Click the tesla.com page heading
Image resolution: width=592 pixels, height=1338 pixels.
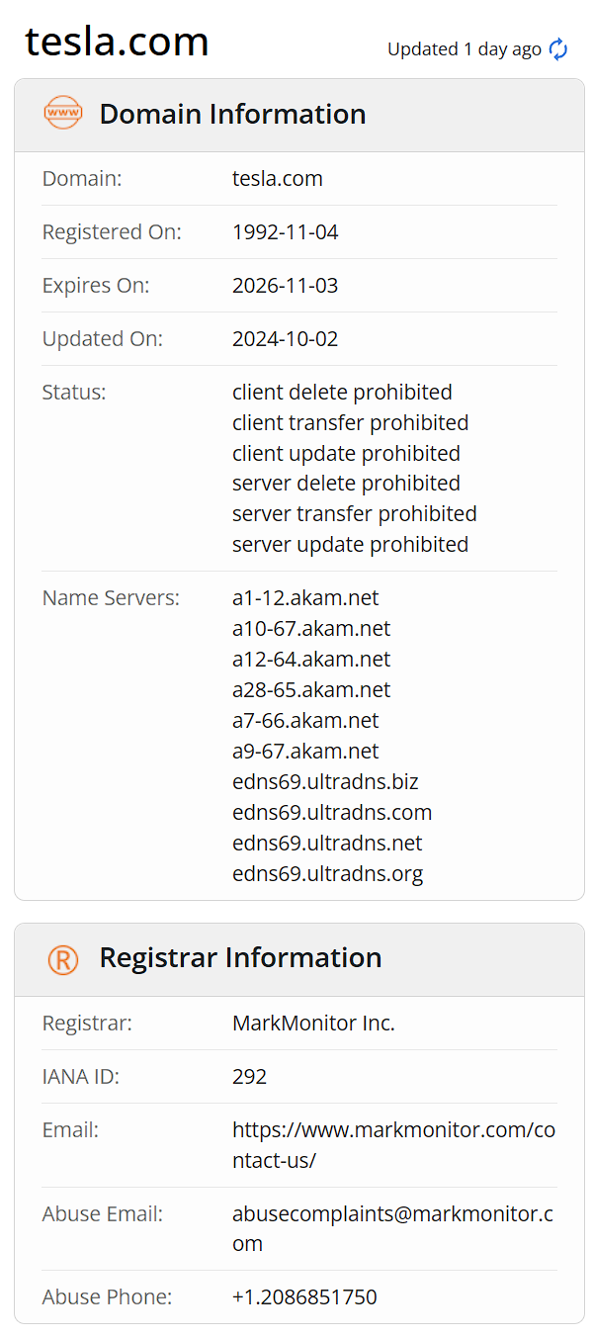coord(117,42)
